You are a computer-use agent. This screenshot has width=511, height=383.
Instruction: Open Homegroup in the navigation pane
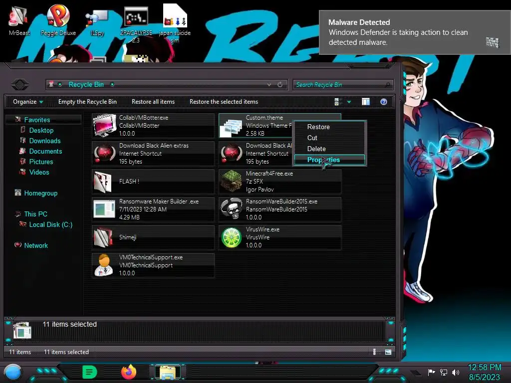41,193
